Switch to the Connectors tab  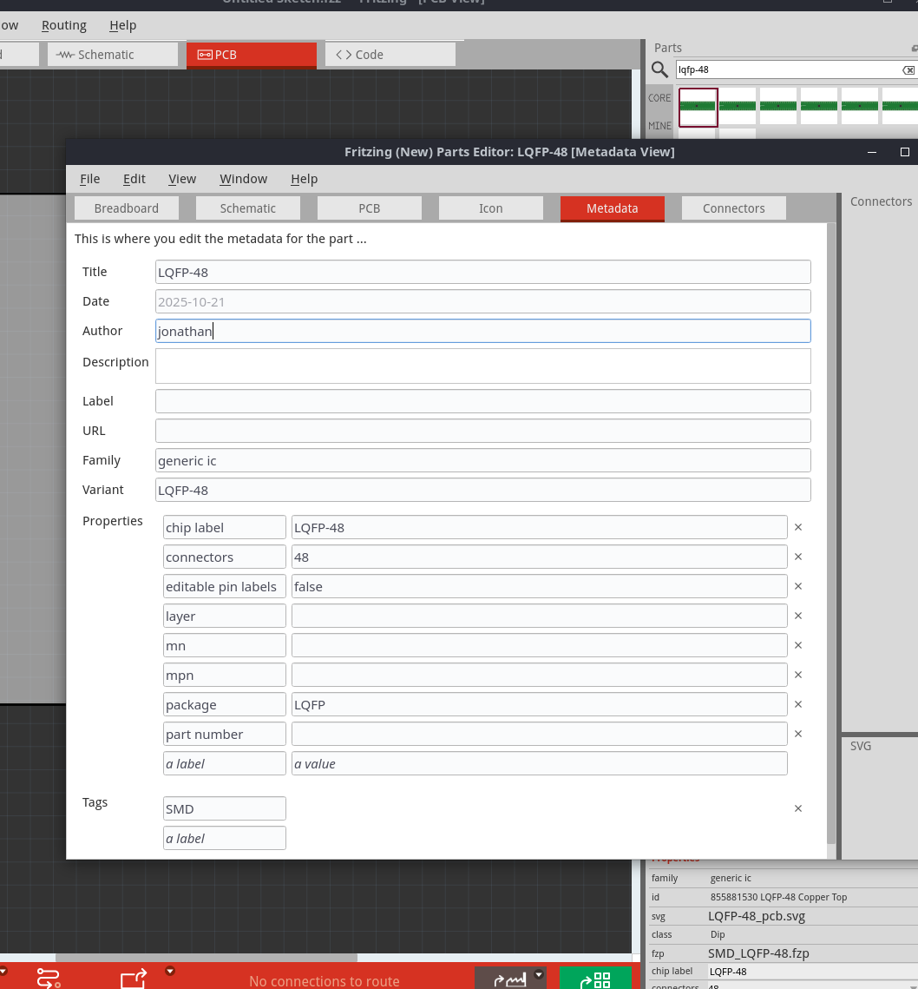(733, 208)
